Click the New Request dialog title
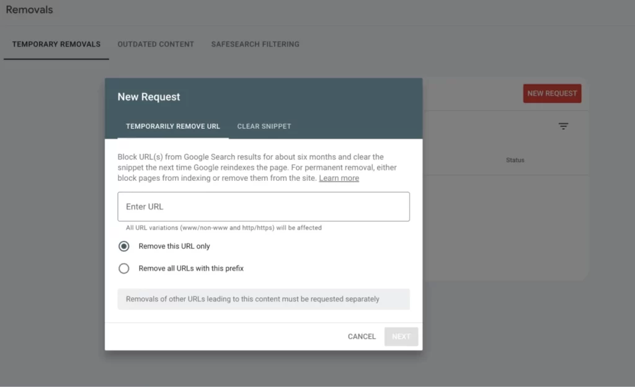The height and width of the screenshot is (387, 635). (x=149, y=97)
